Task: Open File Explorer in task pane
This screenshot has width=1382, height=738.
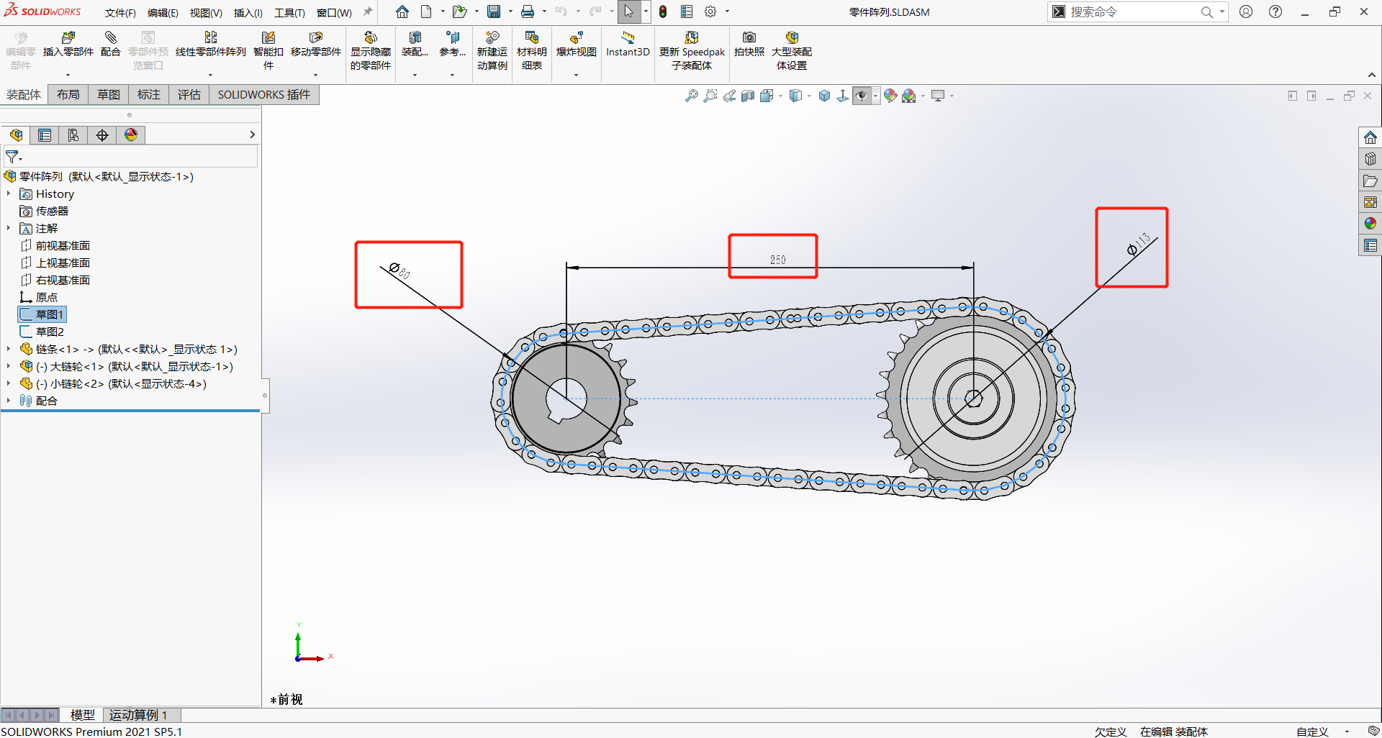Action: click(1370, 181)
